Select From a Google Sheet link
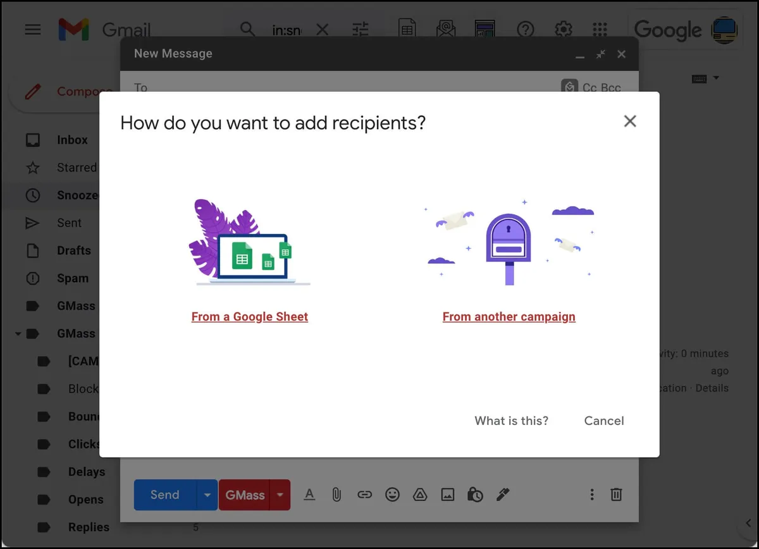This screenshot has height=549, width=759. [250, 317]
